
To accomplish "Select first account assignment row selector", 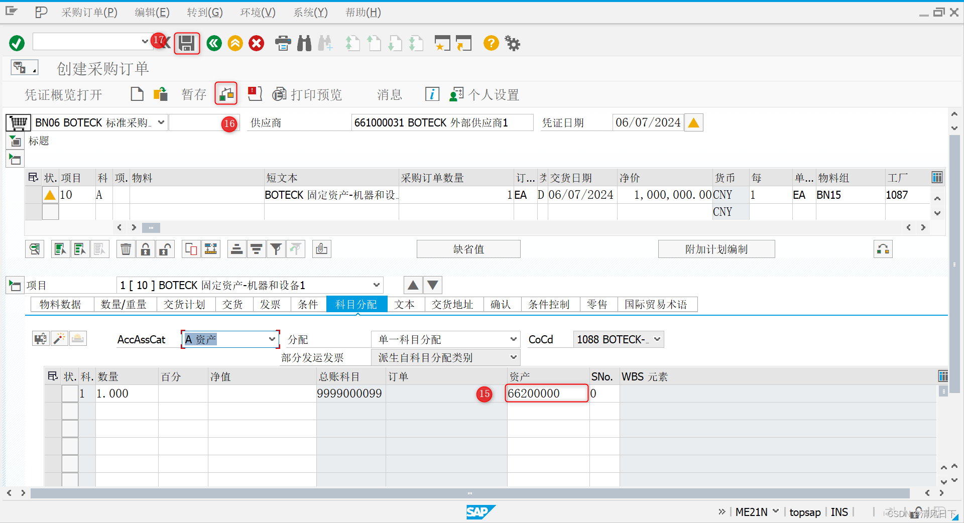I will 53,394.
